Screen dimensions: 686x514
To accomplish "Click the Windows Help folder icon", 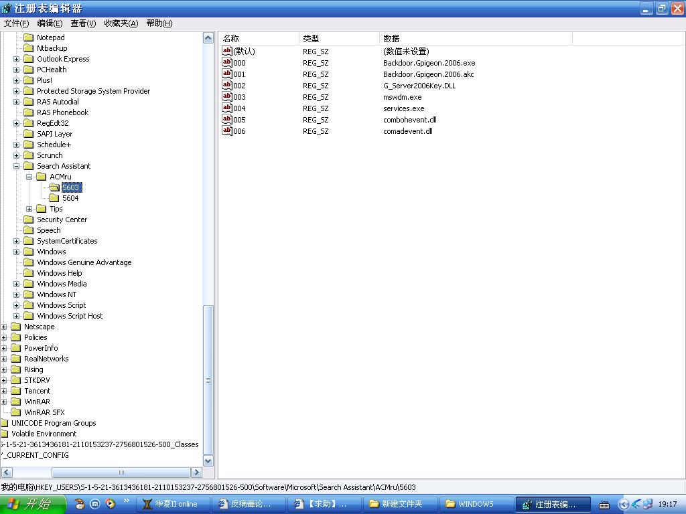I will click(x=28, y=273).
